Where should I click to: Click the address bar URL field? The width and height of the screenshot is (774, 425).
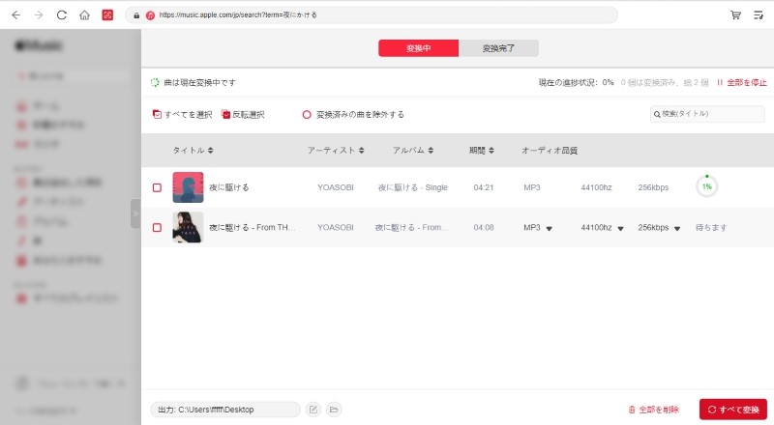tap(372, 15)
